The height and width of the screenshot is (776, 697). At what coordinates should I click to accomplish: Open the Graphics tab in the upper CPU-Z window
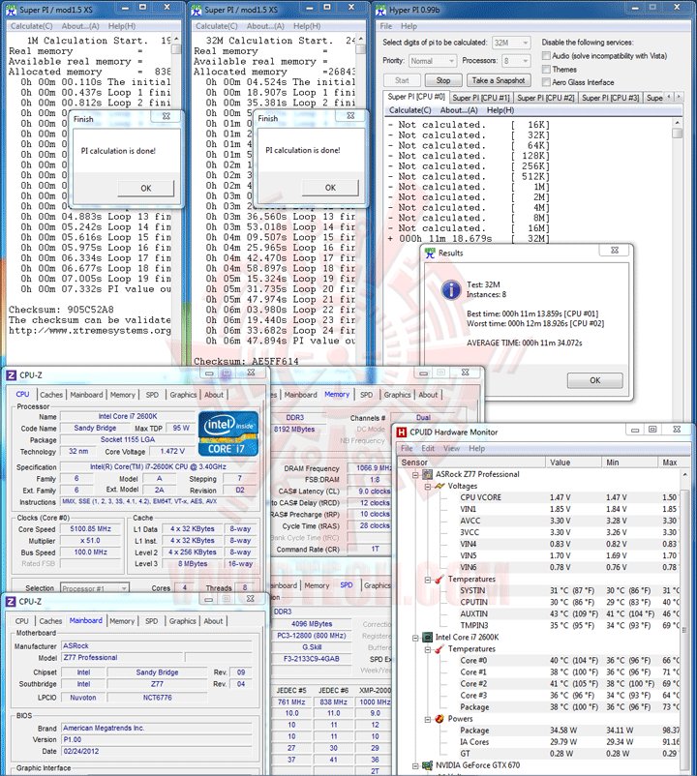(x=183, y=395)
